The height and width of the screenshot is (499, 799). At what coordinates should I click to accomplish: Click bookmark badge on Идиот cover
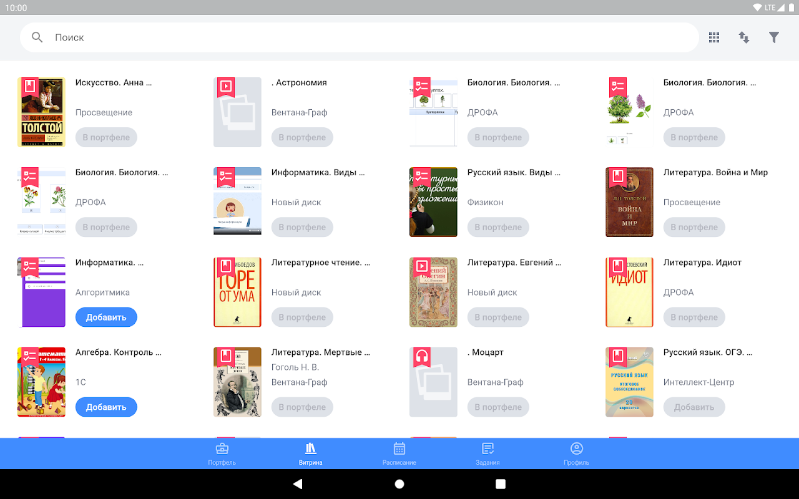point(618,267)
